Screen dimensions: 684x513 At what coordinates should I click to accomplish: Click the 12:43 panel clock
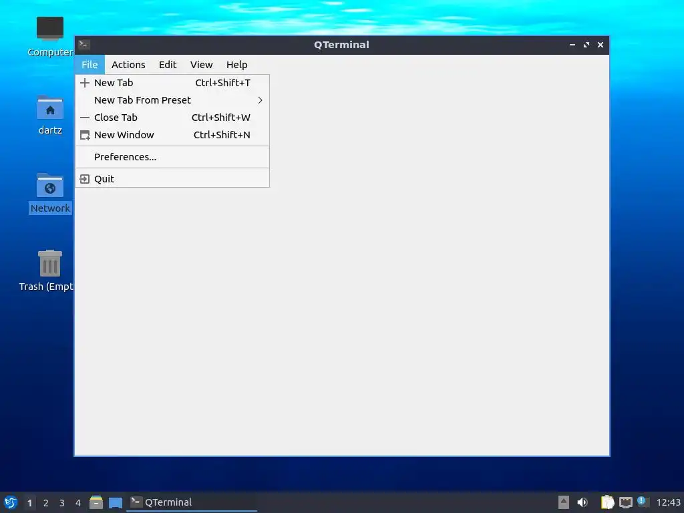tap(668, 502)
